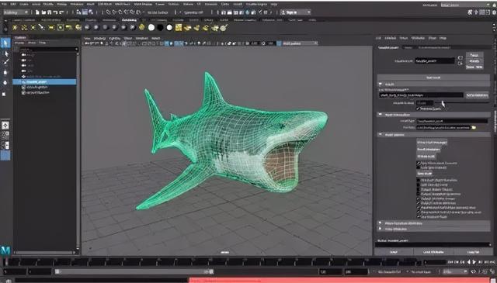
Task: Click the Load Attributes button
Action: [x=433, y=252]
